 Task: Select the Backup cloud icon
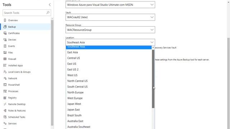(x=5, y=27)
